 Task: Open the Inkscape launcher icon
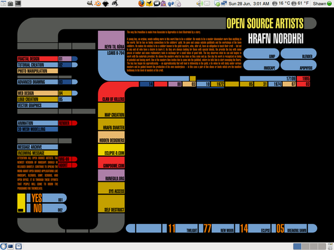(106, 3)
